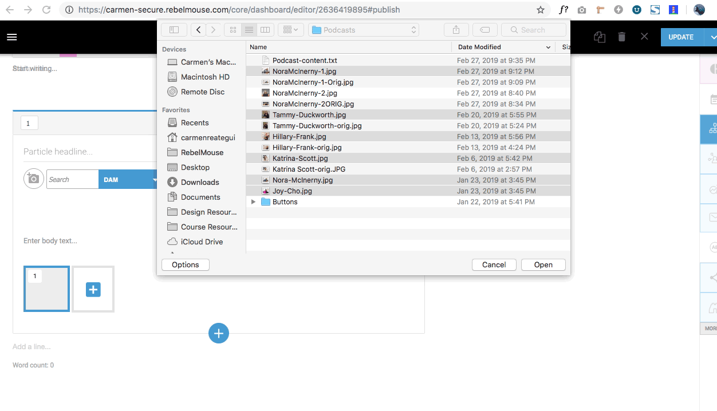717x411 pixels.
Task: Click the blue plus to add particle
Action: click(219, 333)
